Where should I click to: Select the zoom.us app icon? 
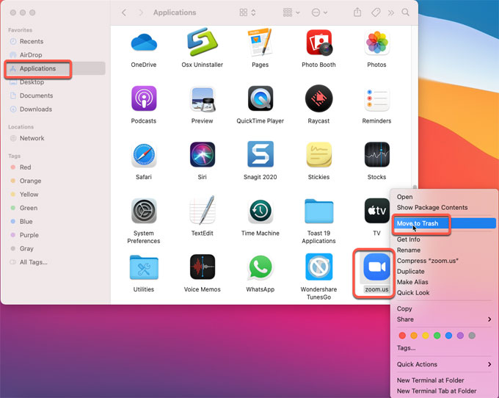tap(376, 267)
